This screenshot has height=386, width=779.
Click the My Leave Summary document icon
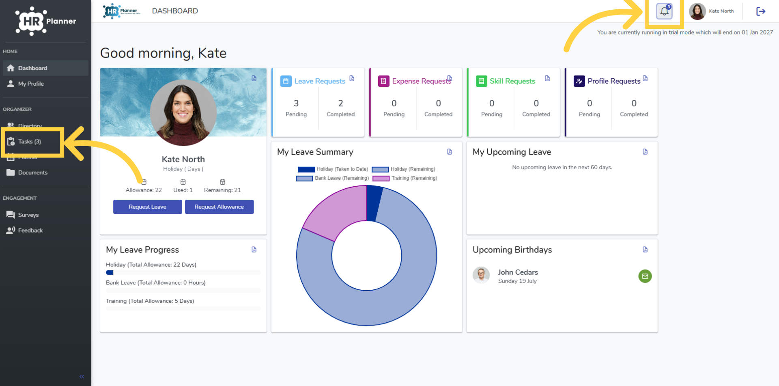pyautogui.click(x=450, y=152)
